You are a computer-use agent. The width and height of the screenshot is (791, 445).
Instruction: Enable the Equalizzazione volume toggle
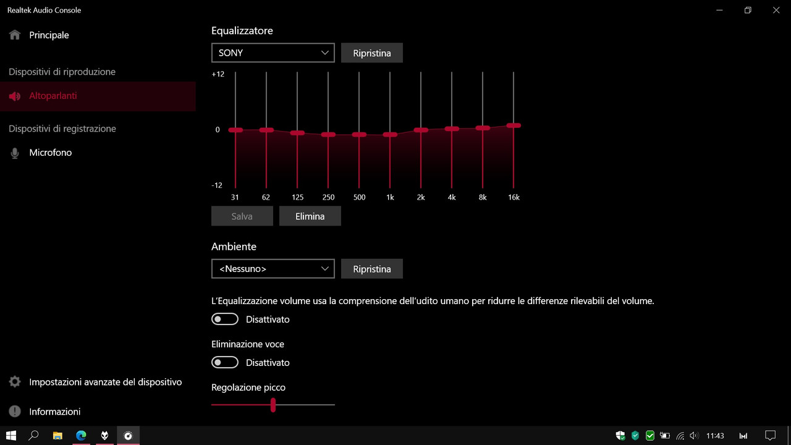pyautogui.click(x=225, y=319)
